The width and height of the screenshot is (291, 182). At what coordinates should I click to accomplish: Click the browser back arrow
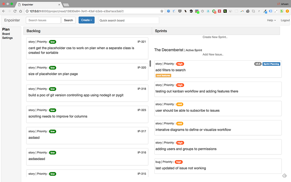pos(4,11)
